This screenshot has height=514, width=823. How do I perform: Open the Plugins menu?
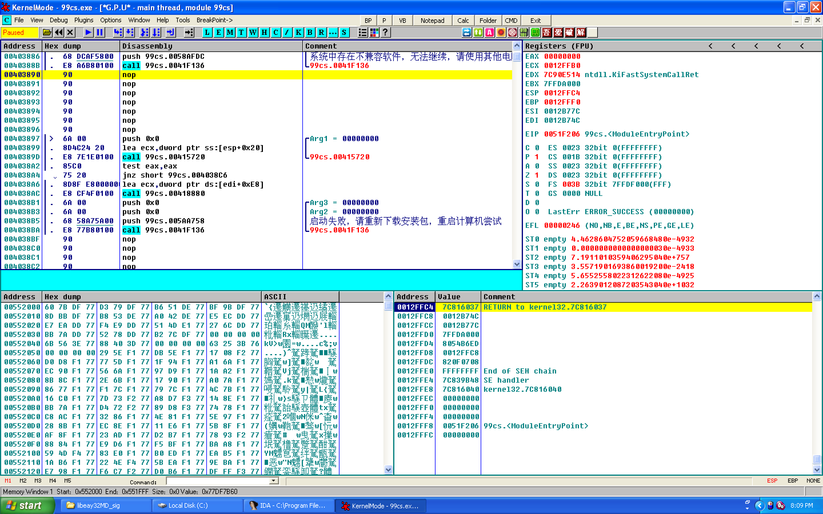[84, 20]
